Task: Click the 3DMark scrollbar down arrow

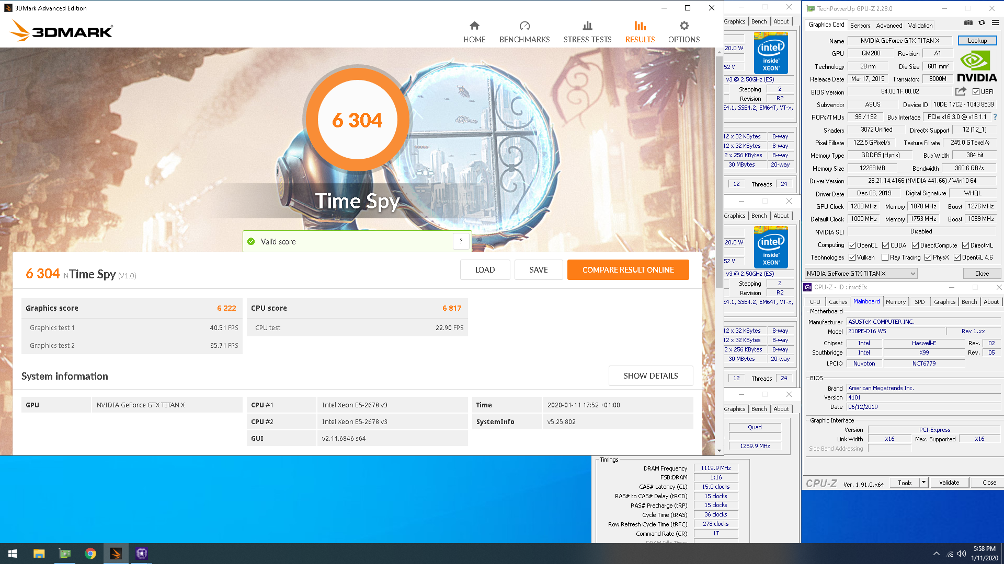Action: (x=719, y=450)
